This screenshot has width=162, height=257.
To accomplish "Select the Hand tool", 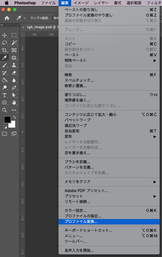I will tap(14, 103).
